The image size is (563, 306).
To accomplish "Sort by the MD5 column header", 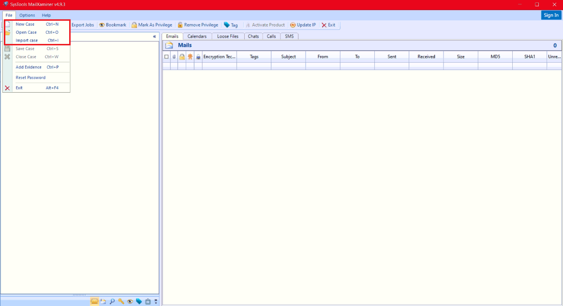I will point(495,56).
